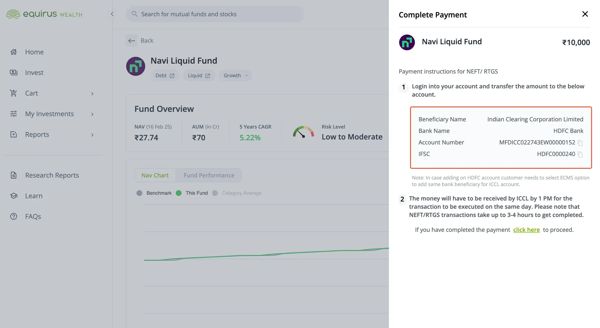Click the Low to Moderate risk text

click(x=352, y=137)
